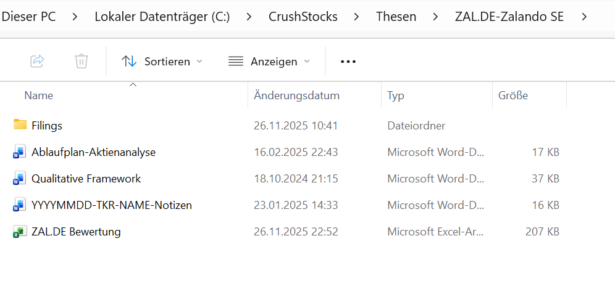This screenshot has width=615, height=286.
Task: Click the Filings folder icon
Action: tap(20, 125)
